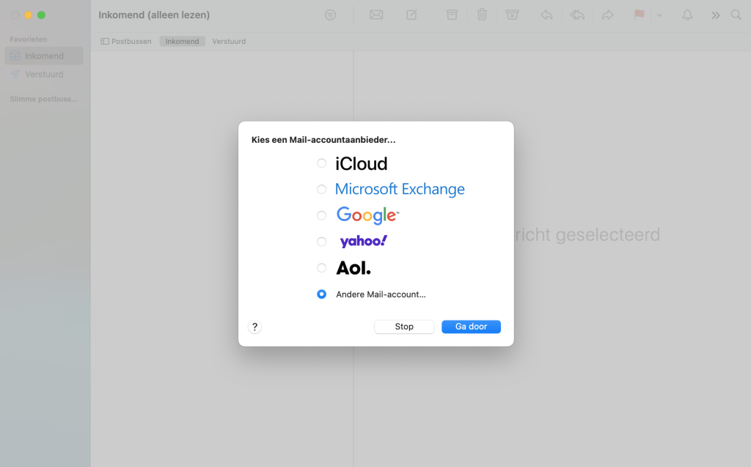Screen dimensions: 751x467
Task: Click the Favorieten section header
Action: (29, 40)
